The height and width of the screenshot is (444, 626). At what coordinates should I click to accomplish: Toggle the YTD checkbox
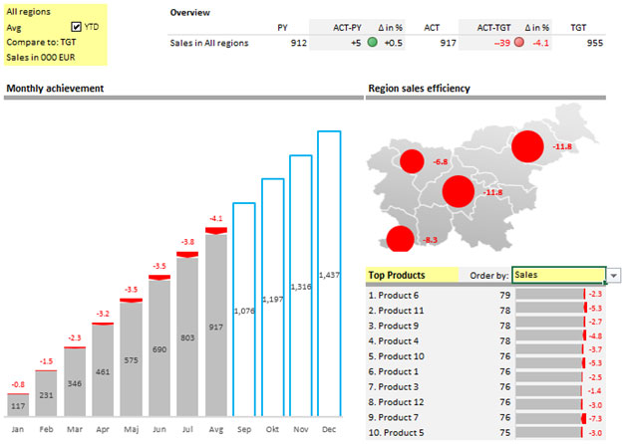click(76, 27)
